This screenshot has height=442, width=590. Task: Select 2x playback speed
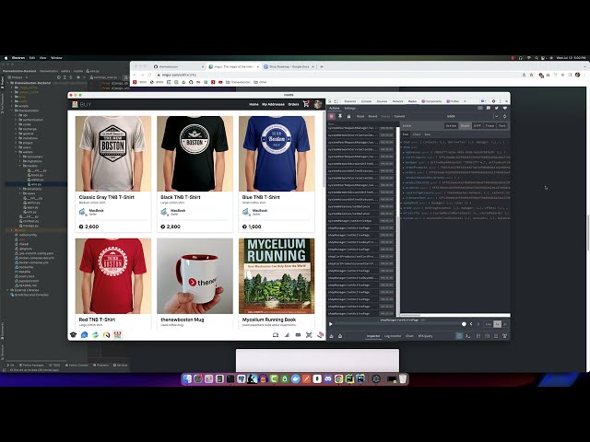pyautogui.click(x=505, y=324)
